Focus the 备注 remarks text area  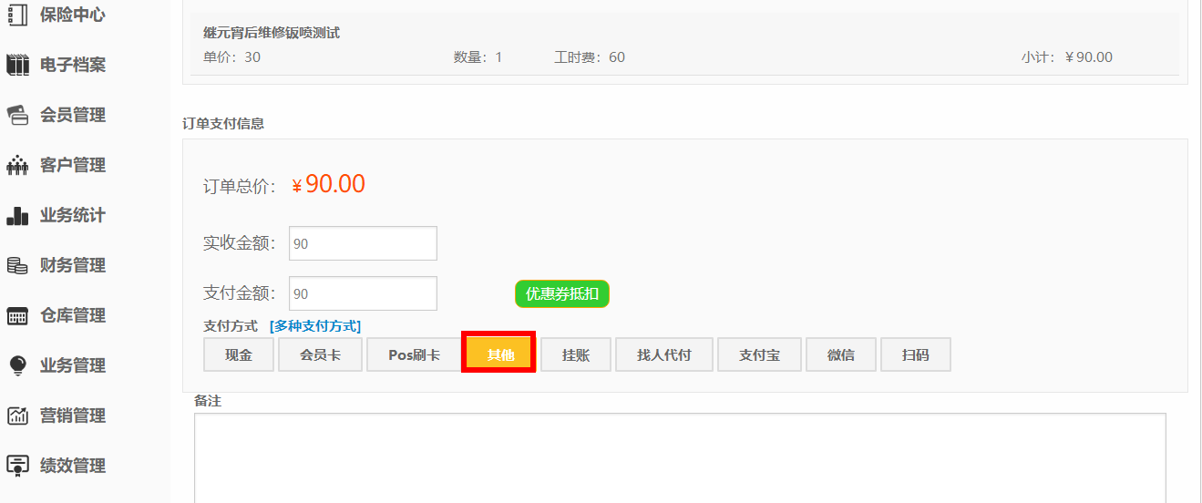[x=679, y=457]
